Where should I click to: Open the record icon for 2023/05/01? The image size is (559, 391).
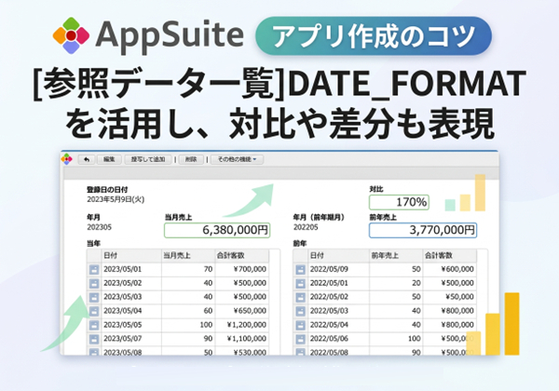click(x=94, y=270)
